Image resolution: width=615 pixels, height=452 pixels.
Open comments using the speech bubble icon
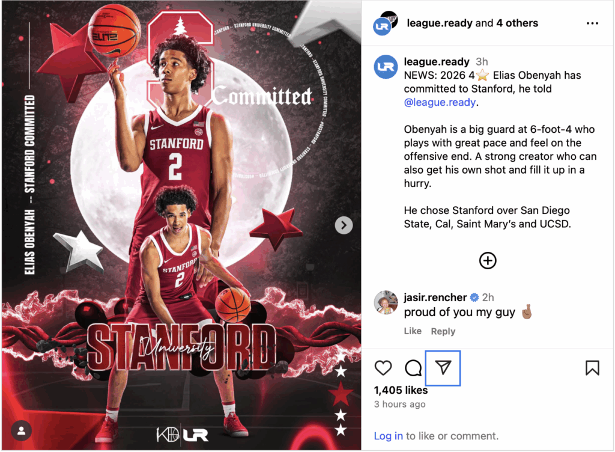(x=413, y=368)
